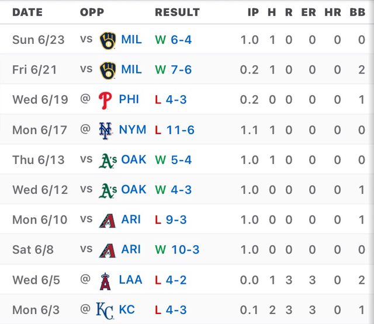374x324 pixels.
Task: Open the W 6-4 game result
Action: 173,40
